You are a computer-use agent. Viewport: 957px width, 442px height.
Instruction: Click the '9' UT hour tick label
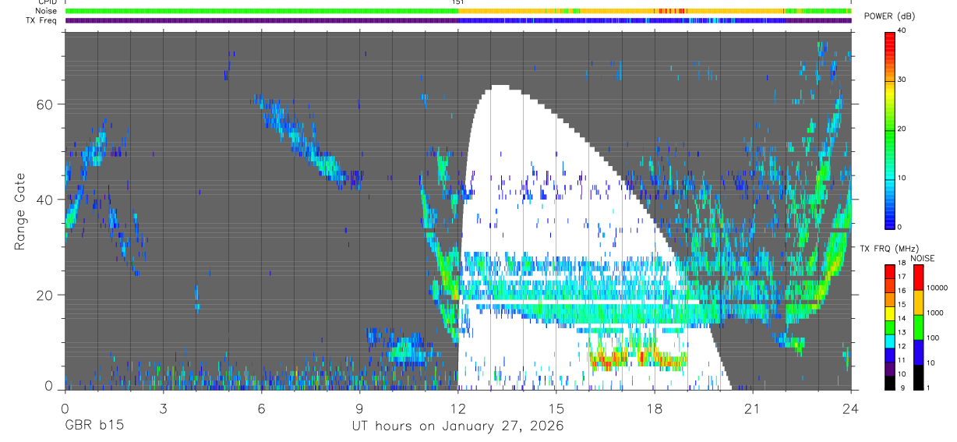click(x=359, y=408)
